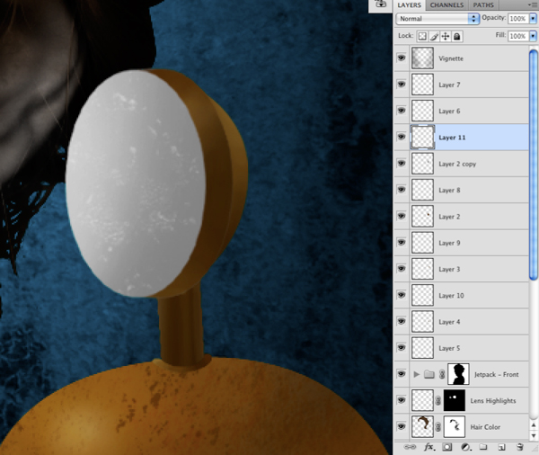The height and width of the screenshot is (455, 539).
Task: Select the Layers tab
Action: coord(409,5)
